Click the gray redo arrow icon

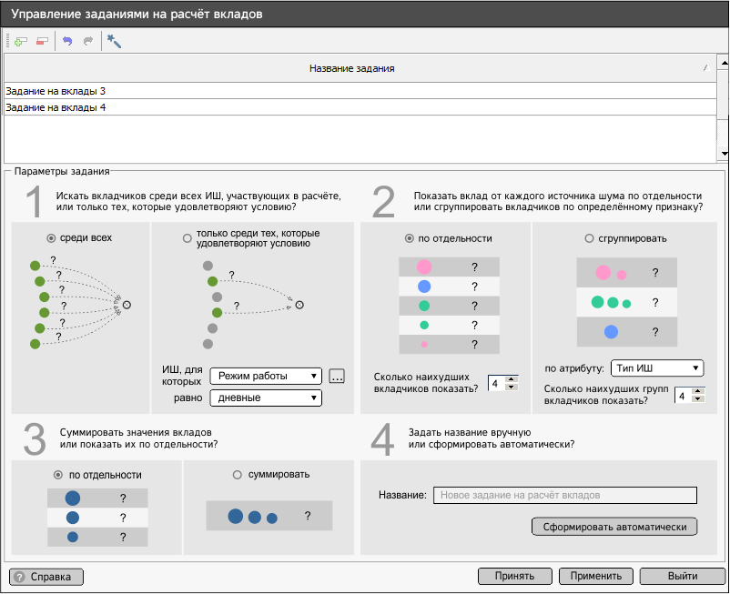pyautogui.click(x=88, y=41)
